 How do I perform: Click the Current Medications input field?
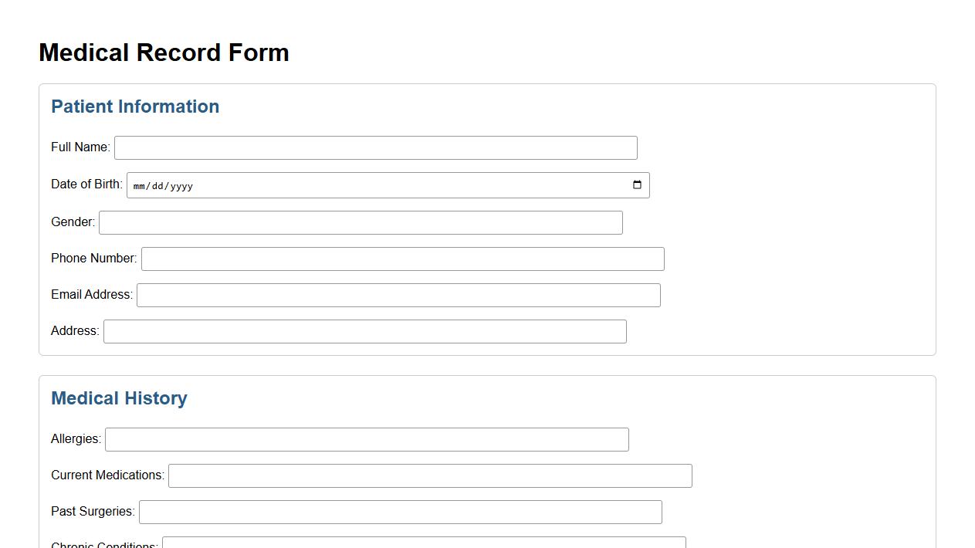click(429, 475)
